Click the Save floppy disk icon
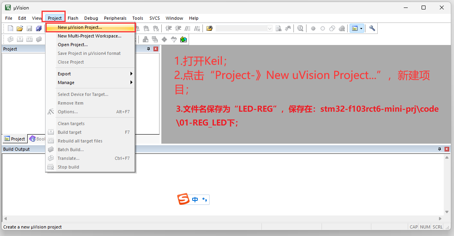Image resolution: width=454 pixels, height=236 pixels. point(29,28)
